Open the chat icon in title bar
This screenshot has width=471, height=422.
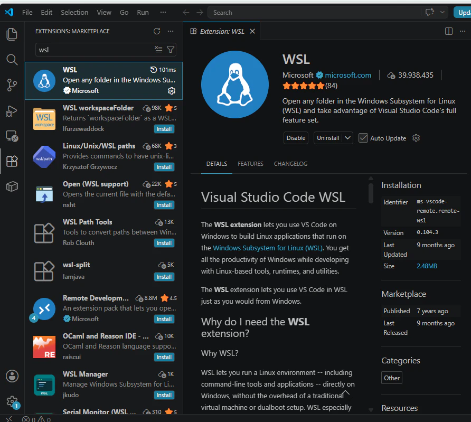tap(430, 12)
